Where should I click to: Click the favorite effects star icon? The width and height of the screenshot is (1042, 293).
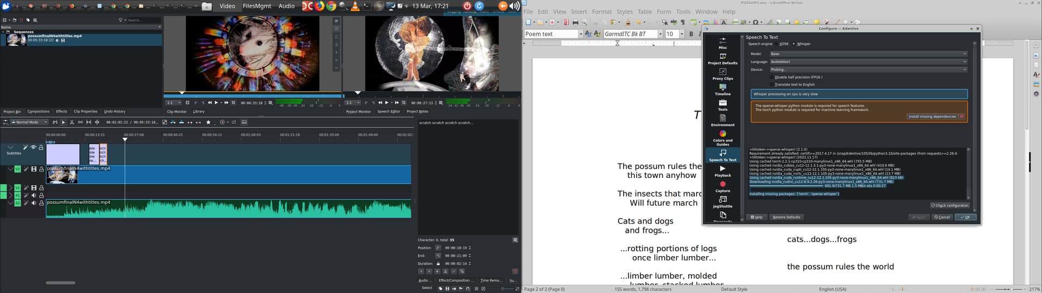pyautogui.click(x=208, y=122)
